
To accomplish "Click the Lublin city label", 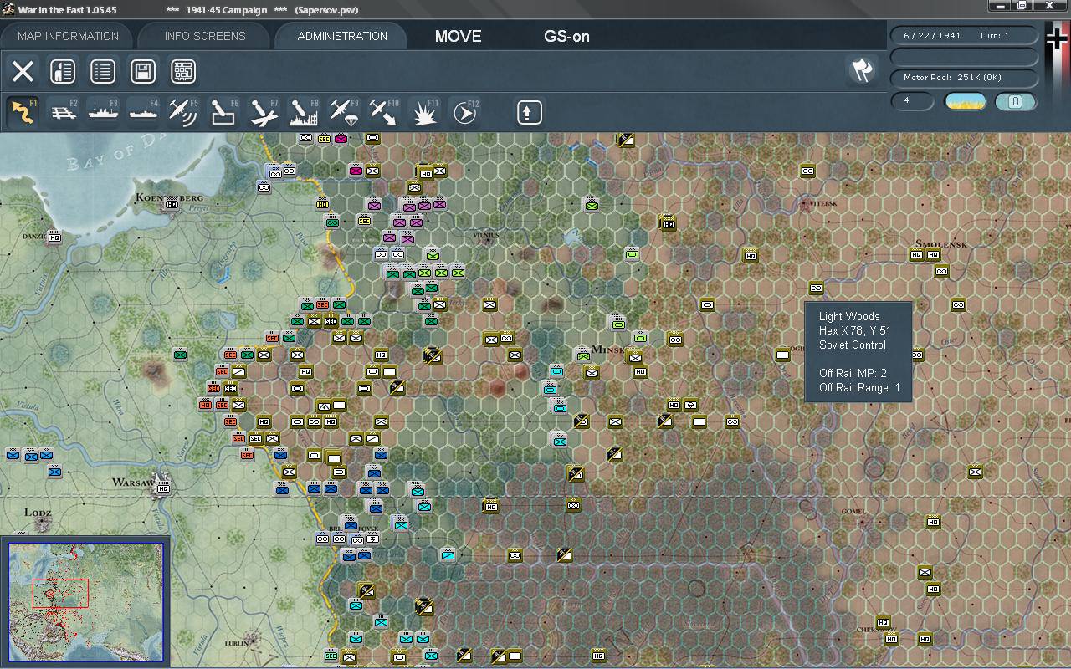I will pyautogui.click(x=238, y=643).
